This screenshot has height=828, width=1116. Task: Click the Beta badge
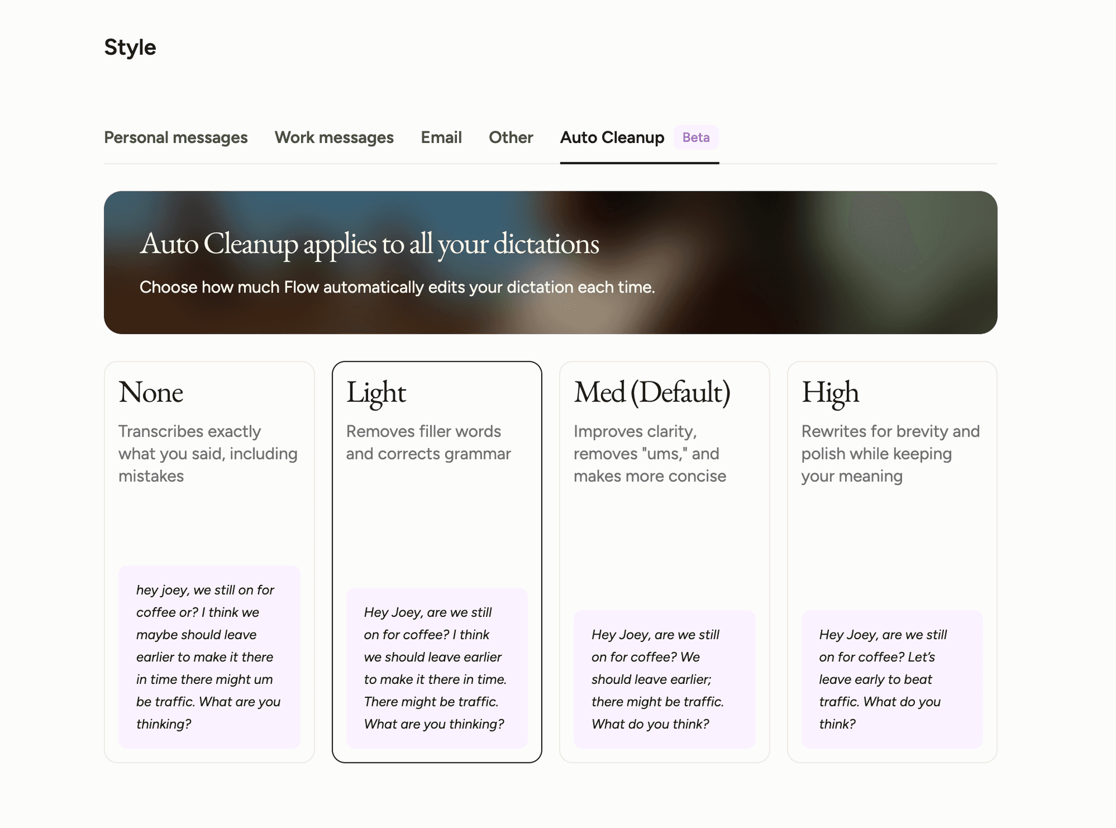coord(696,138)
